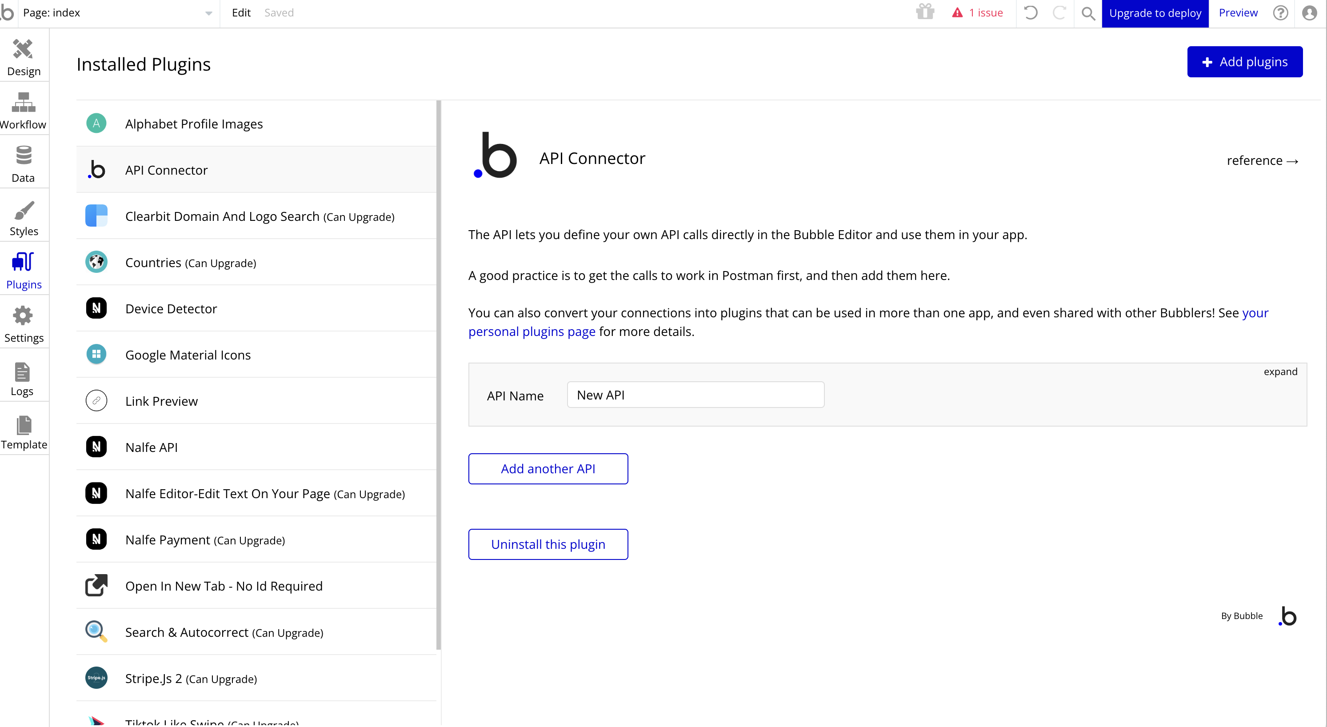This screenshot has height=727, width=1327.
Task: Open the reference link
Action: [1262, 161]
